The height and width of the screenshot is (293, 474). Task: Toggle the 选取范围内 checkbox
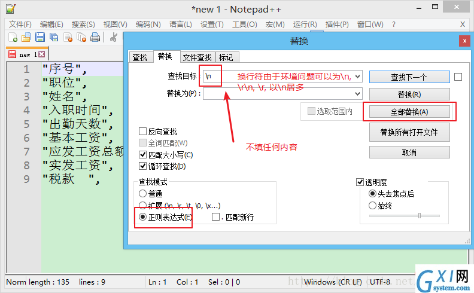[x=311, y=111]
